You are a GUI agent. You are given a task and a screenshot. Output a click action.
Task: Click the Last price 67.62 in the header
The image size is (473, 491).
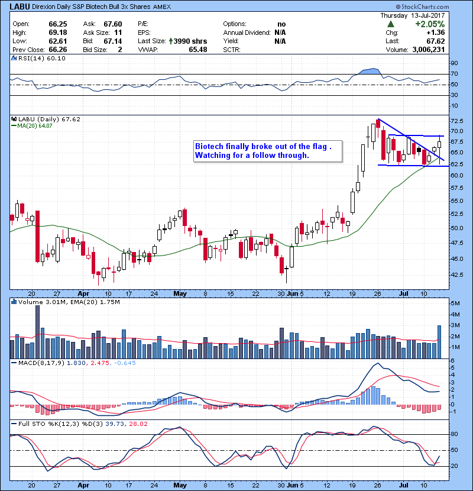click(435, 41)
